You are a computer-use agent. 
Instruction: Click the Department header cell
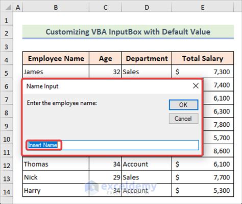click(147, 58)
